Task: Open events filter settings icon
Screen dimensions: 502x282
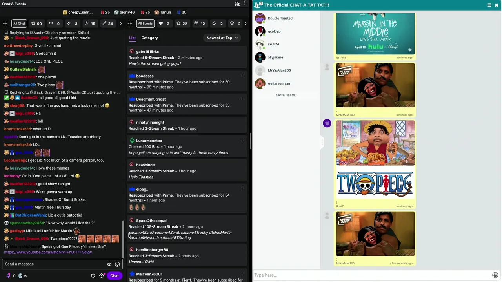Action: [130, 23]
